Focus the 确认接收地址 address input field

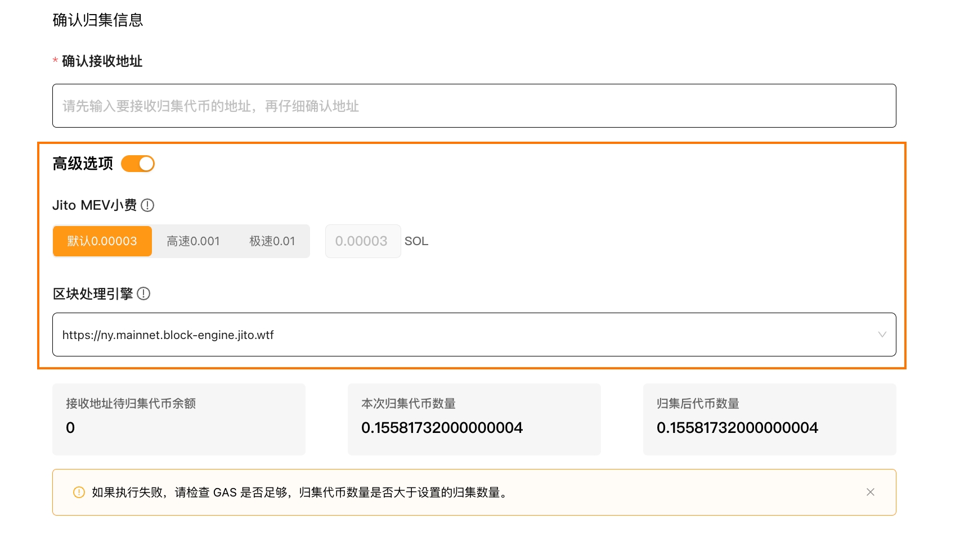[474, 106]
